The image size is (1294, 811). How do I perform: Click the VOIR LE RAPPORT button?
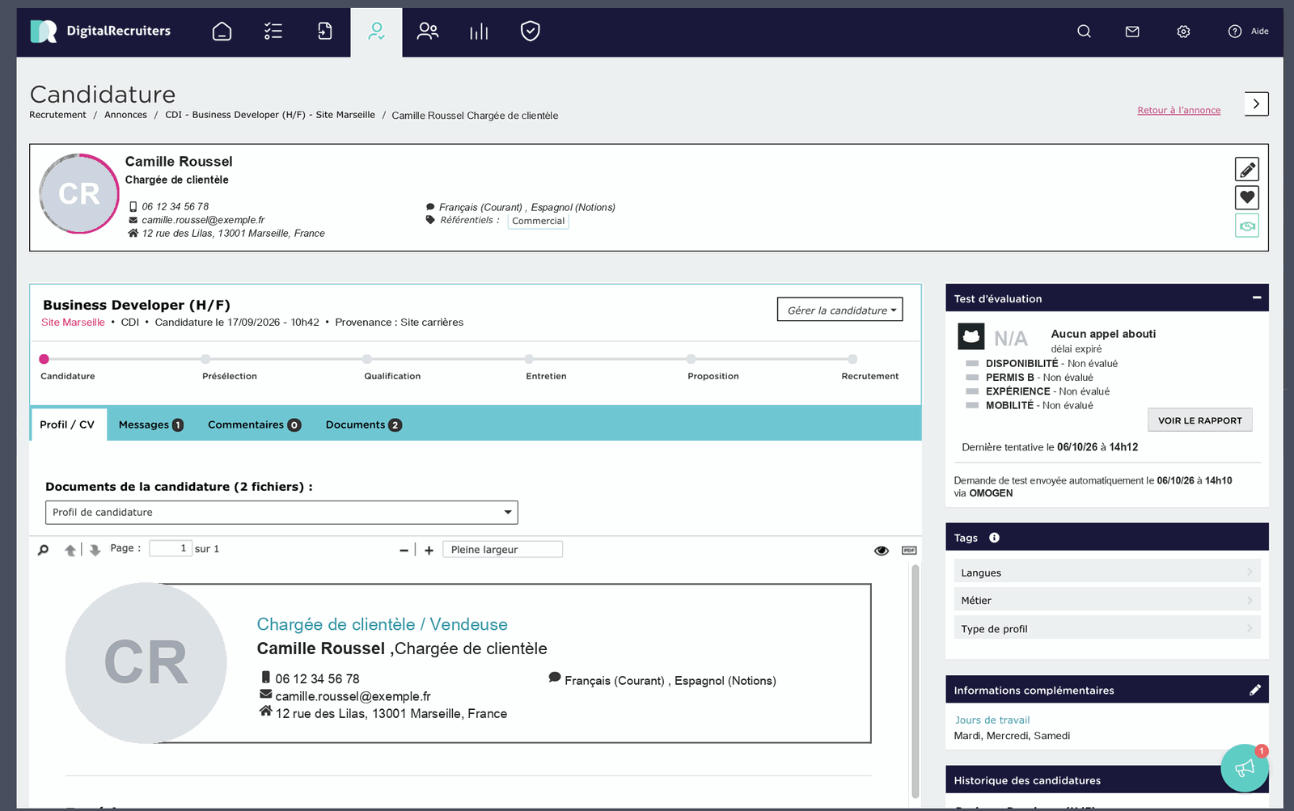click(1199, 420)
